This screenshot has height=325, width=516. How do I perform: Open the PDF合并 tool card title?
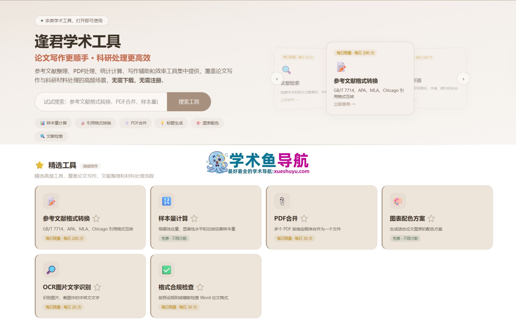[286, 218]
